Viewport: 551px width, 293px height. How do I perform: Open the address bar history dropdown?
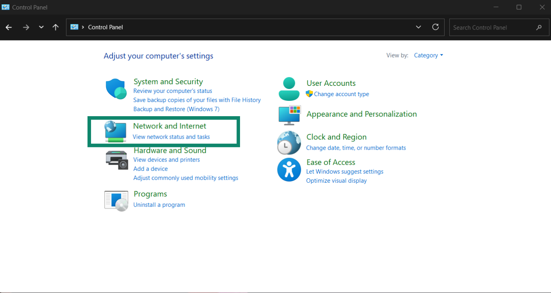click(418, 27)
